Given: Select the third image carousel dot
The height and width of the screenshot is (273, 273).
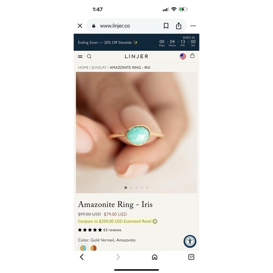Looking at the screenshot, I should (x=136, y=187).
